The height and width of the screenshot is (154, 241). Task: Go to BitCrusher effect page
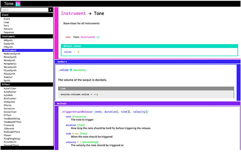tap(10, 98)
